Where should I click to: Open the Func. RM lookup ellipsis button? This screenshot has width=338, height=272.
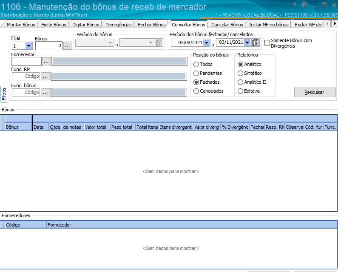click(45, 76)
